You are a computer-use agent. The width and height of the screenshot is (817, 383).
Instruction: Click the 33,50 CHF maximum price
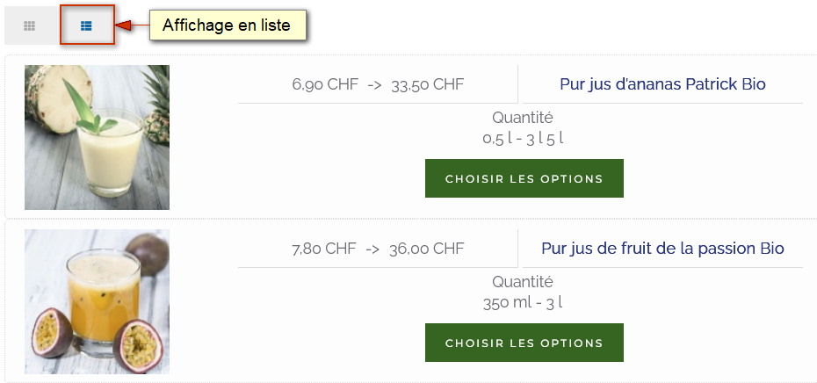428,85
